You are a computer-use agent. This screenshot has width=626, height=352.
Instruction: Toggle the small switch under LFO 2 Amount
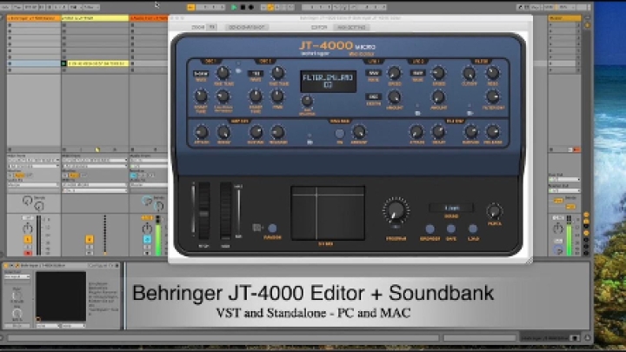[x=469, y=113]
